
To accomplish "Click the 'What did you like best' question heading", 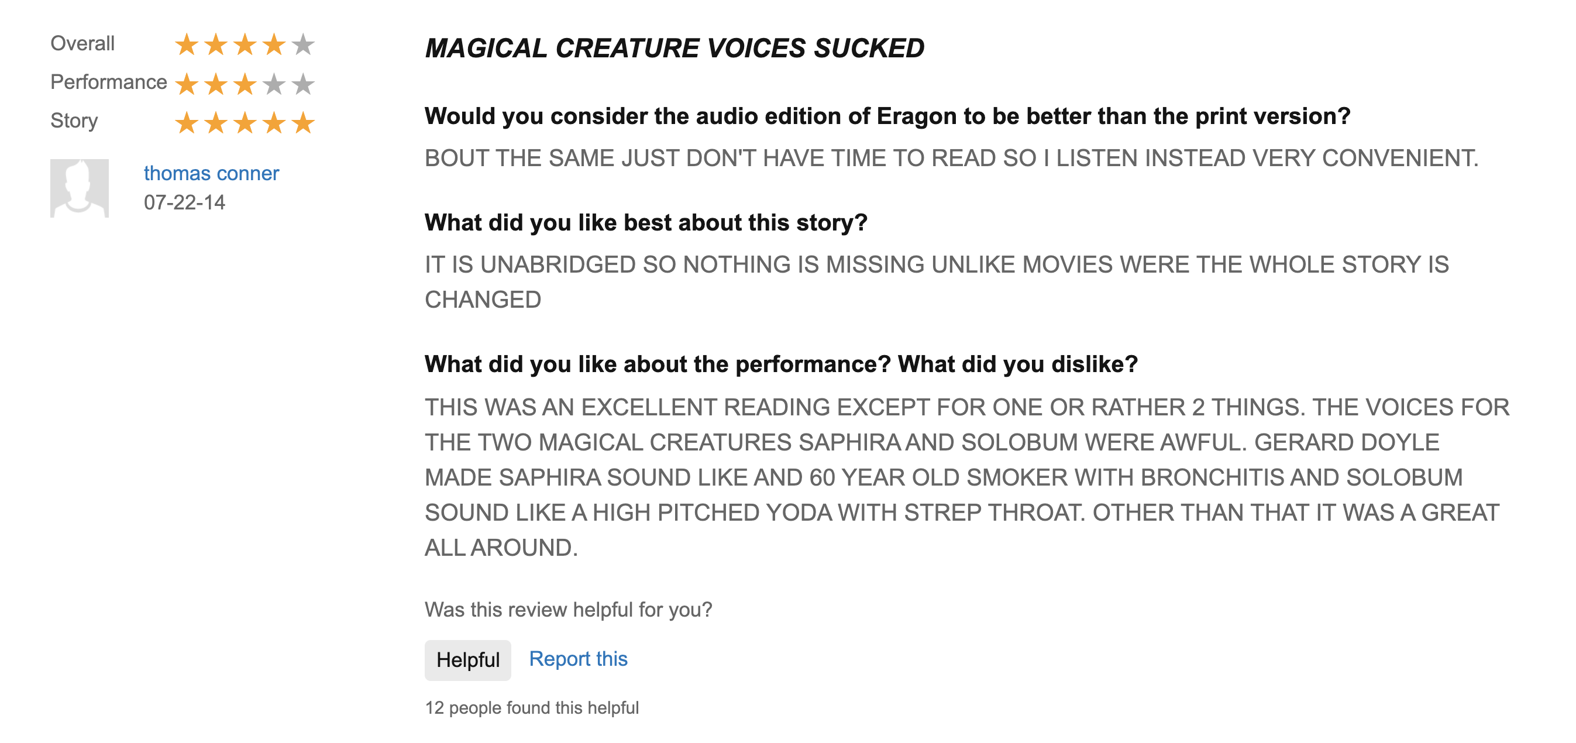I will tap(645, 222).
